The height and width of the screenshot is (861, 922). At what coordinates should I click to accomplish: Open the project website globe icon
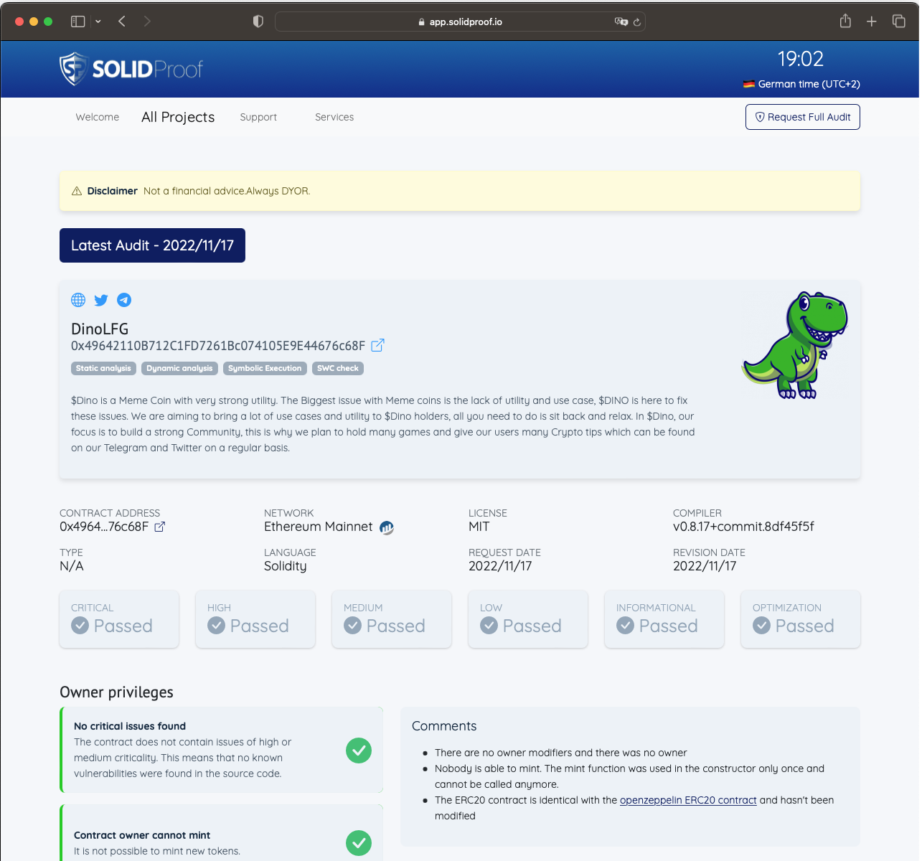[78, 300]
